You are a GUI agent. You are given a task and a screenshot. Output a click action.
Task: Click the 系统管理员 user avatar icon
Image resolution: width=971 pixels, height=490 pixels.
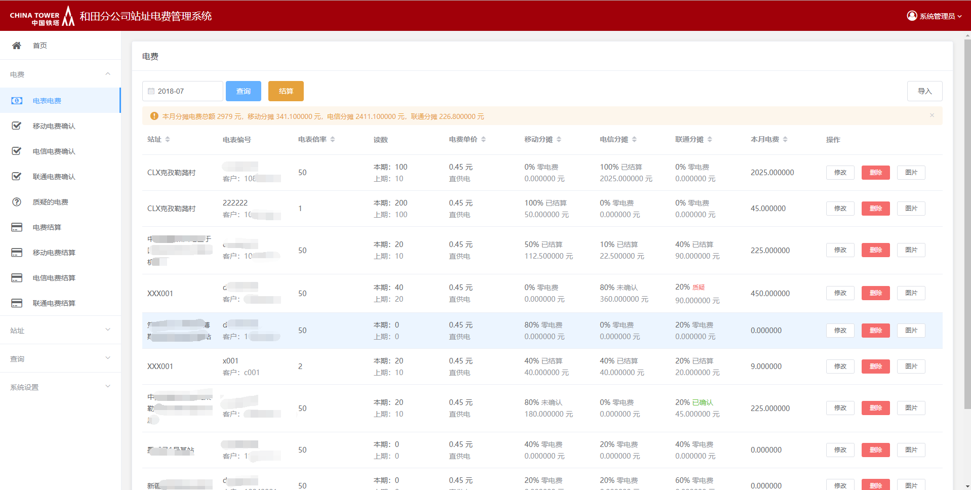coord(912,16)
